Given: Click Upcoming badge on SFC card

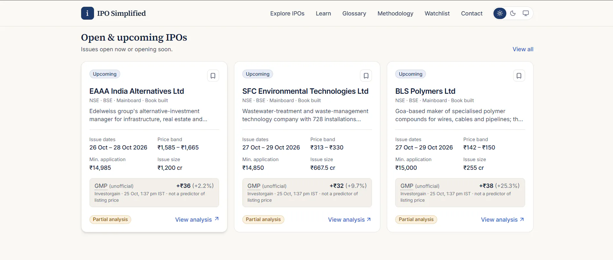Looking at the screenshot, I should 258,74.
